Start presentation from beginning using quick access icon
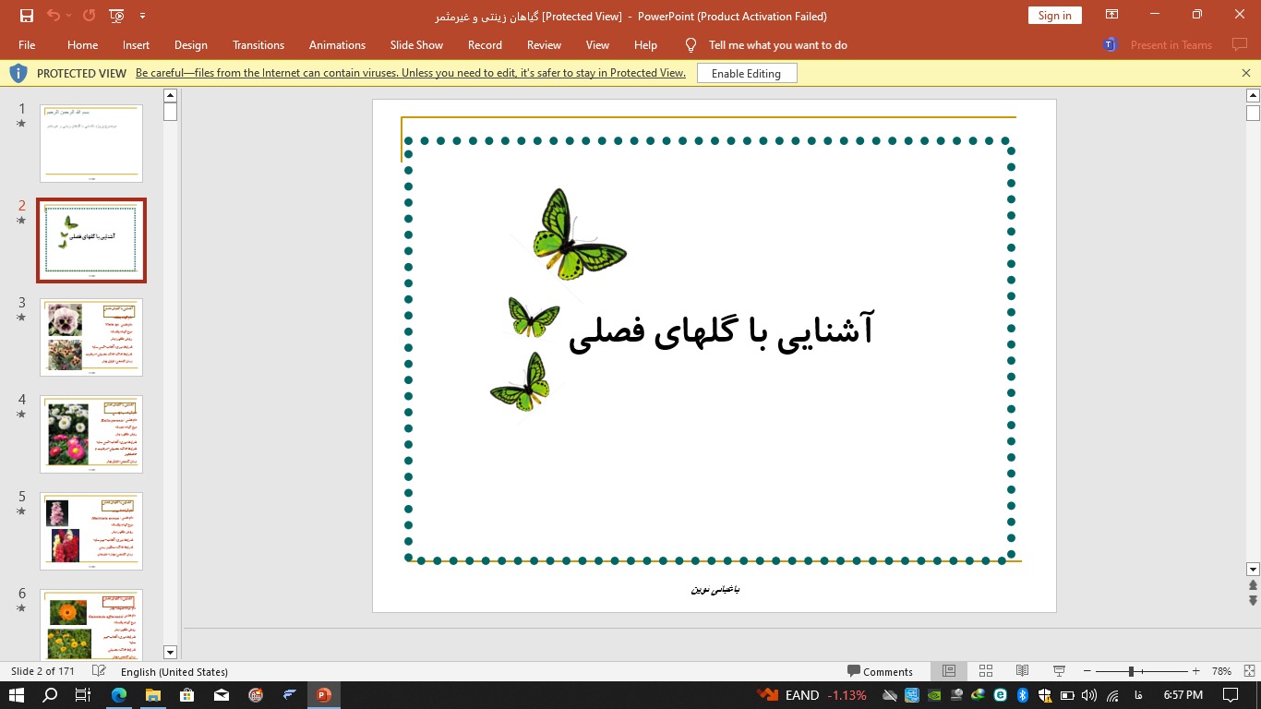The image size is (1261, 709). click(116, 16)
